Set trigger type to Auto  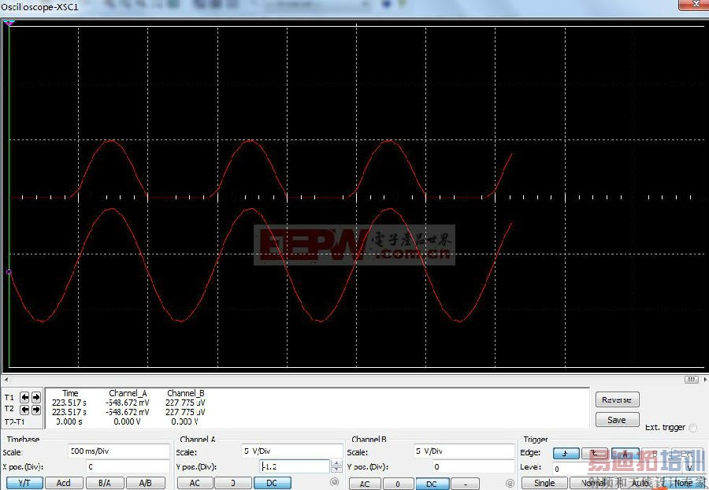(x=640, y=483)
